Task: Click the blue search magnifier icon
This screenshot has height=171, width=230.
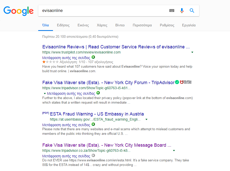Action: pyautogui.click(x=192, y=10)
